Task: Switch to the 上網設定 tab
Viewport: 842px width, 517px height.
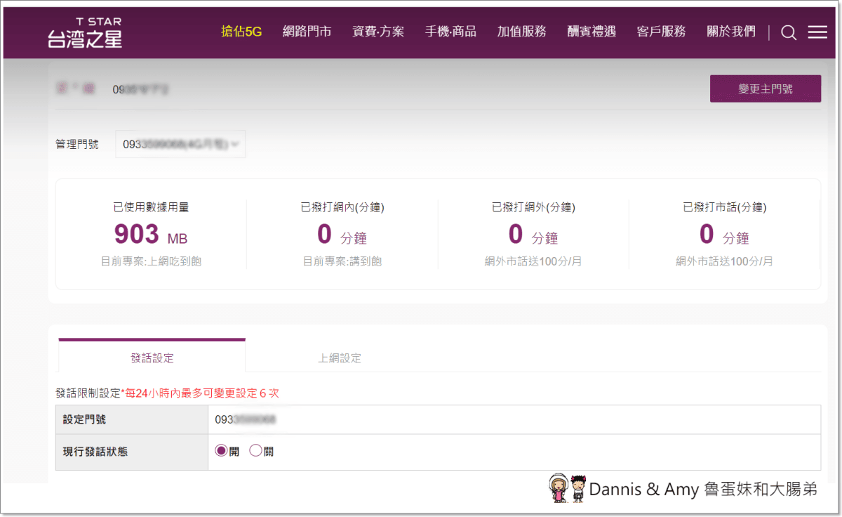Action: tap(340, 358)
